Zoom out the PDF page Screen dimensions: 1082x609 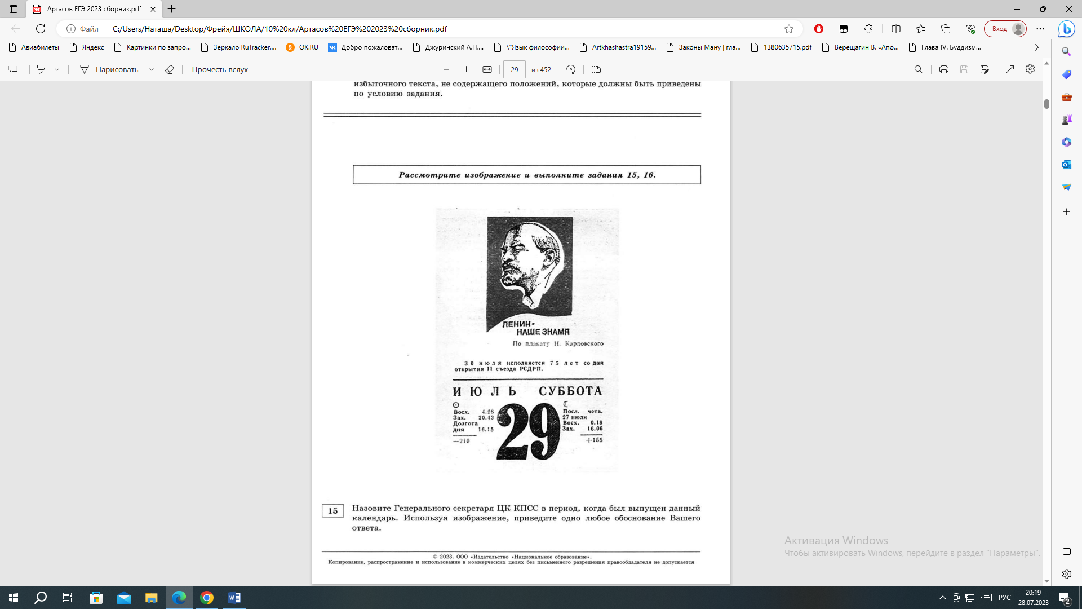click(446, 69)
